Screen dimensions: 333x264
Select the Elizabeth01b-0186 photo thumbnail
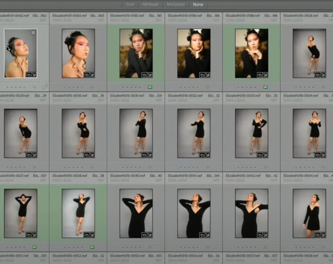194,53
